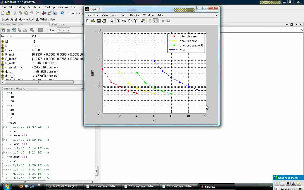Screen dimensions: 304x190
Task: Open the plot selector dropdown arrow in Workspace
Action: (46, 30)
